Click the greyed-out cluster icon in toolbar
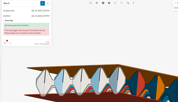Viewport: 178px width, 102px height. [x=134, y=3]
